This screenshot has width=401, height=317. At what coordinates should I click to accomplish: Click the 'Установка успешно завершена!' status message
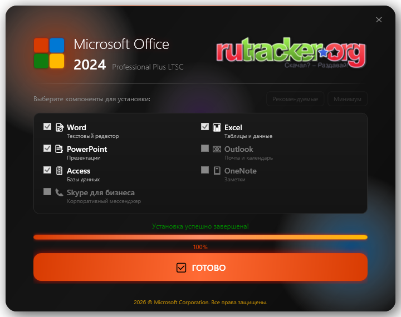point(200,226)
